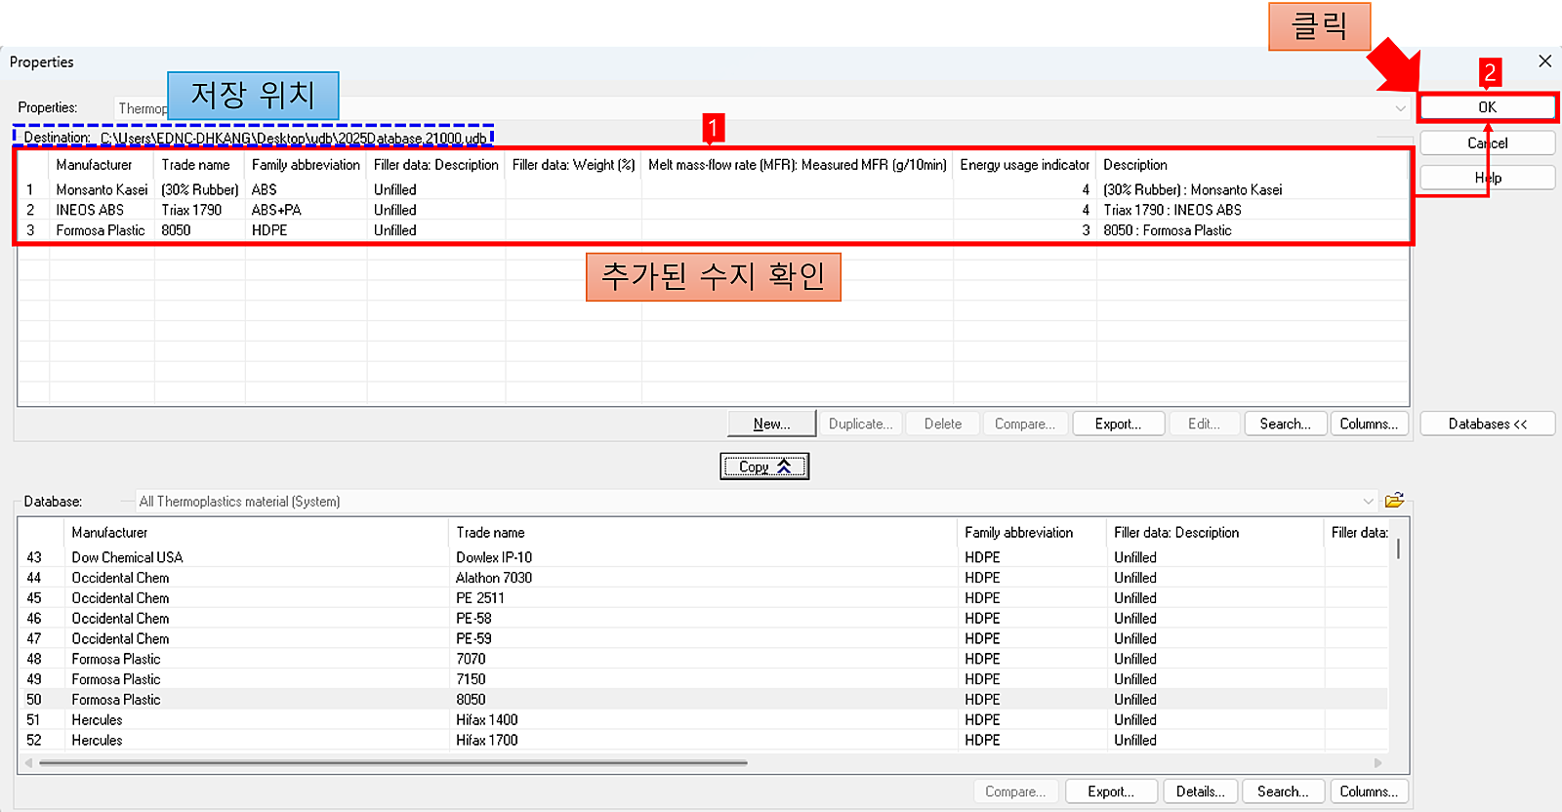Click the vertical scrollbar of the database list

coord(1399,548)
